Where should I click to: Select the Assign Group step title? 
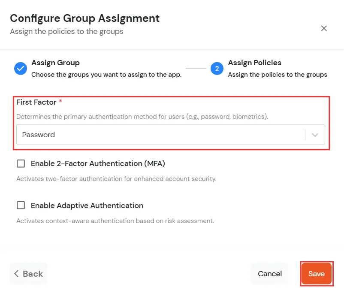(55, 63)
